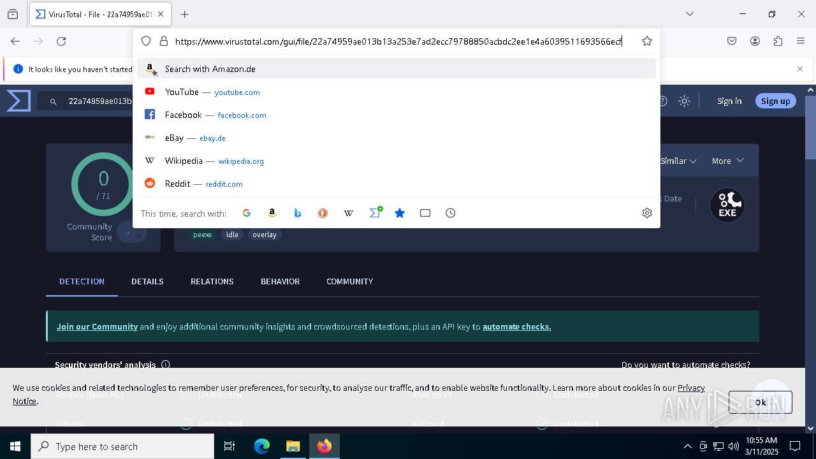The height and width of the screenshot is (459, 816).
Task: Open info icon next to Security vendors' analysis
Action: tap(166, 365)
